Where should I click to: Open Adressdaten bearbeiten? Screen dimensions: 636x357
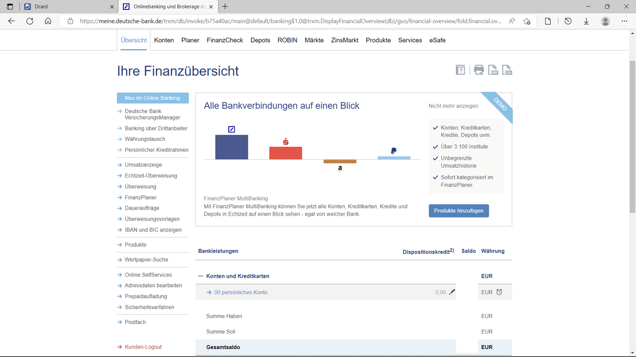tap(154, 286)
